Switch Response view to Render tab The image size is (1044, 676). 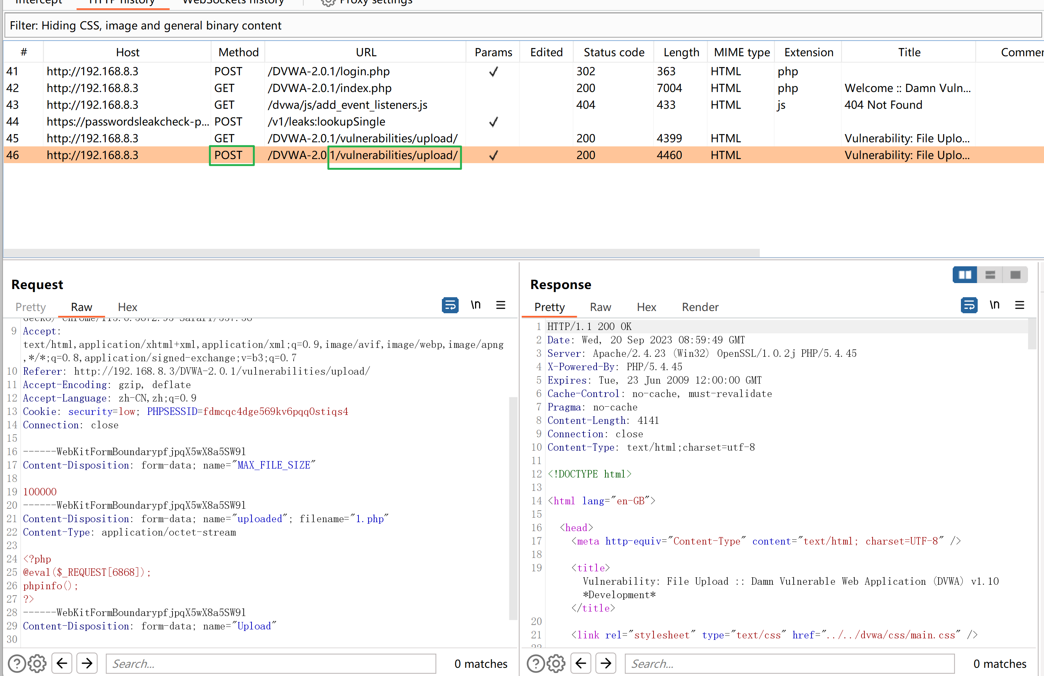[700, 307]
